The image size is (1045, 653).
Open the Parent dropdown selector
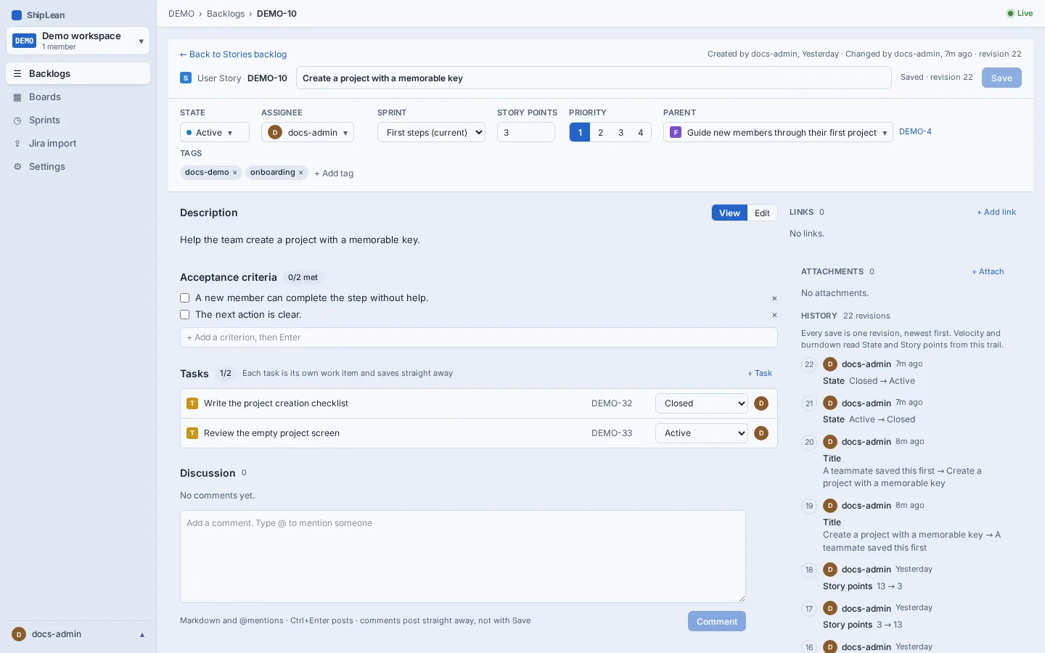pyautogui.click(x=778, y=132)
